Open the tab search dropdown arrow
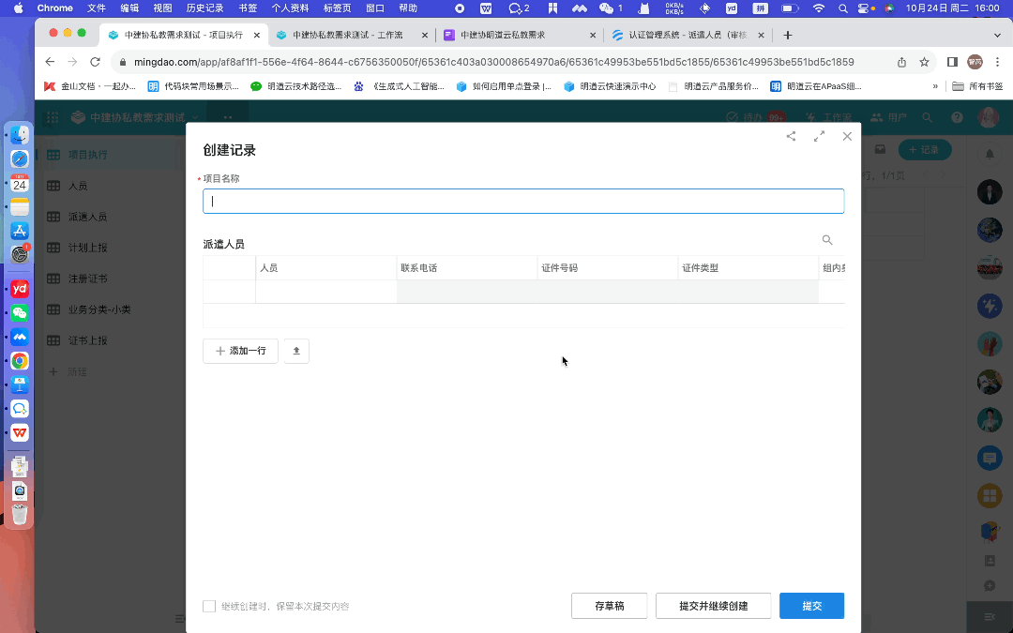This screenshot has height=633, width=1013. (998, 35)
